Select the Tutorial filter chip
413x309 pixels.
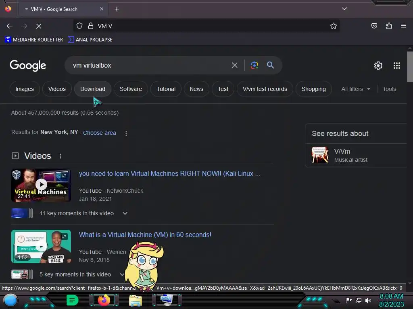pyautogui.click(x=166, y=89)
